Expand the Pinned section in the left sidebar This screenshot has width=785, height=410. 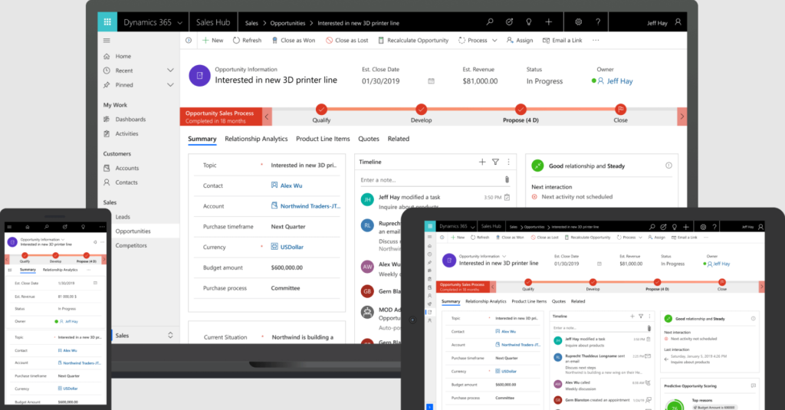pyautogui.click(x=170, y=85)
